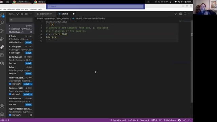This screenshot has height=122, width=217.
Task: Click the extensions search input field
Action: (x=21, y=20)
